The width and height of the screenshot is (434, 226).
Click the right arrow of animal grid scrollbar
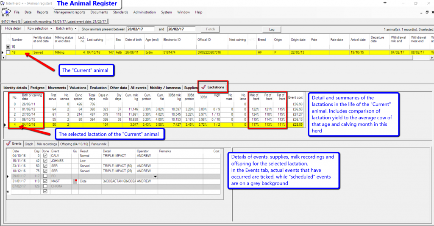pos(432,58)
